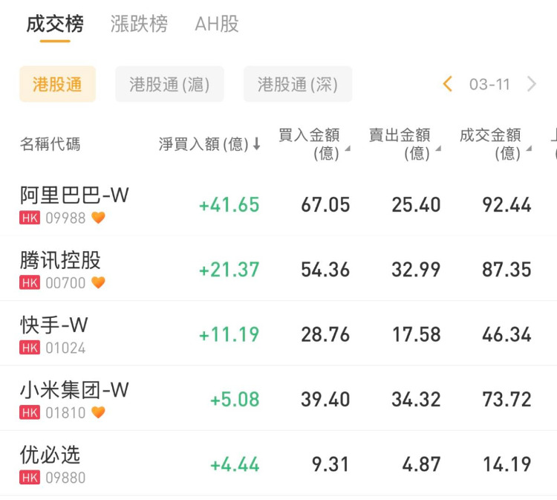This screenshot has height=500, width=557.
Task: Select net buy value +41.65
Action: [229, 205]
